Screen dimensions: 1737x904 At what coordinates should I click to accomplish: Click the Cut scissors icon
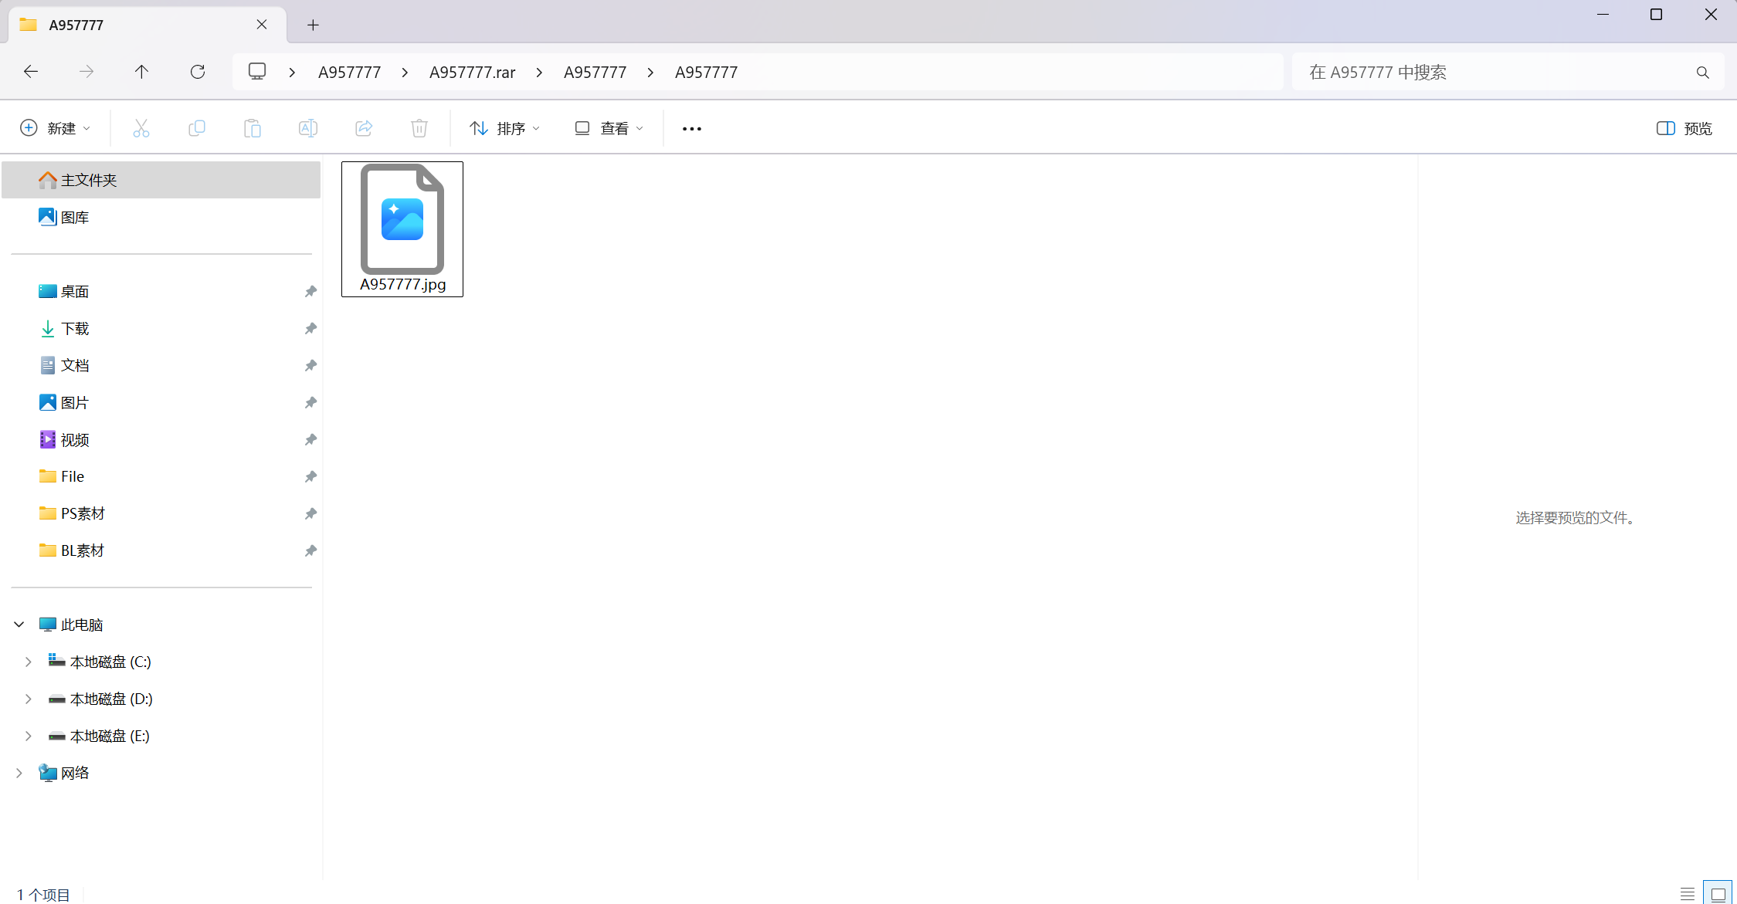(141, 128)
